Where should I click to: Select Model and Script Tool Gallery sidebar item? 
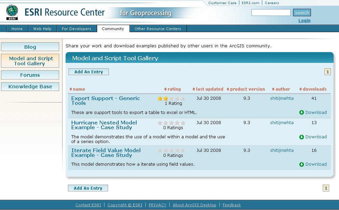point(30,61)
